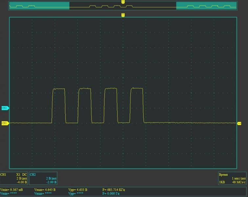Screen dimensions: 248x197
Task: Open the CH2 channel settings panel
Action: pyautogui.click(x=43, y=178)
